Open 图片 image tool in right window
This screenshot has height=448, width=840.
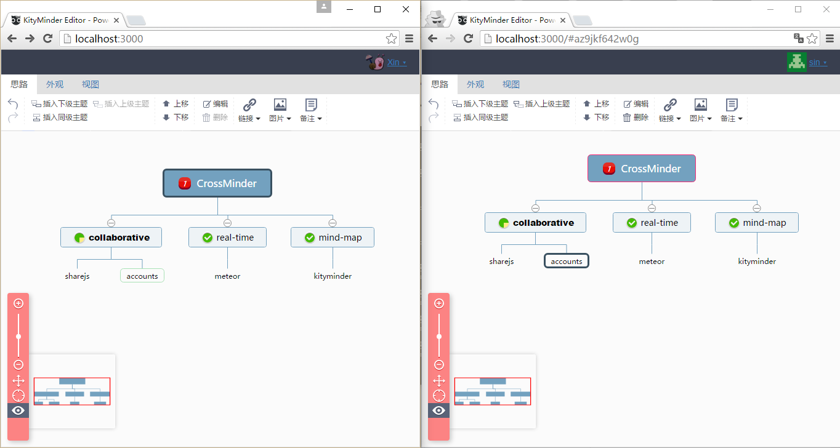[701, 110]
